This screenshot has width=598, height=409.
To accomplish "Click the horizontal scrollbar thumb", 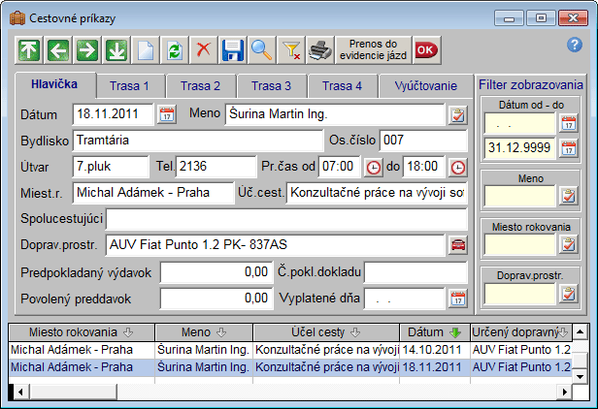I will [x=73, y=392].
